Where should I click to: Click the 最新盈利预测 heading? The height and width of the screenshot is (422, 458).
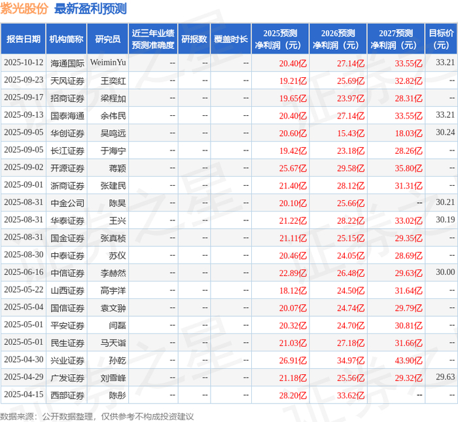[x=90, y=9]
